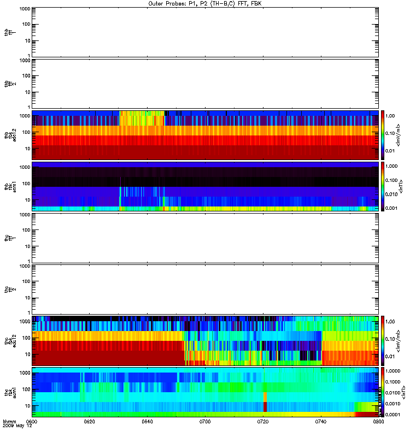Click the thb fbk edc12 color bar
This screenshot has width=410, height=437.
(383, 135)
